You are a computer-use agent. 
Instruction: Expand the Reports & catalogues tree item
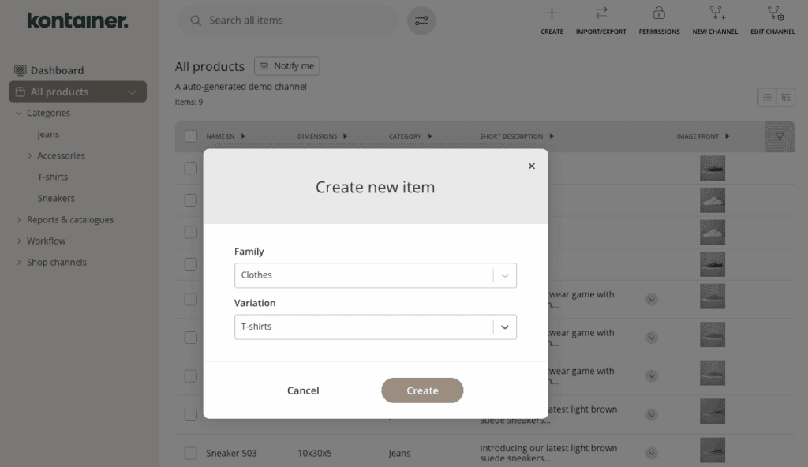pyautogui.click(x=19, y=220)
